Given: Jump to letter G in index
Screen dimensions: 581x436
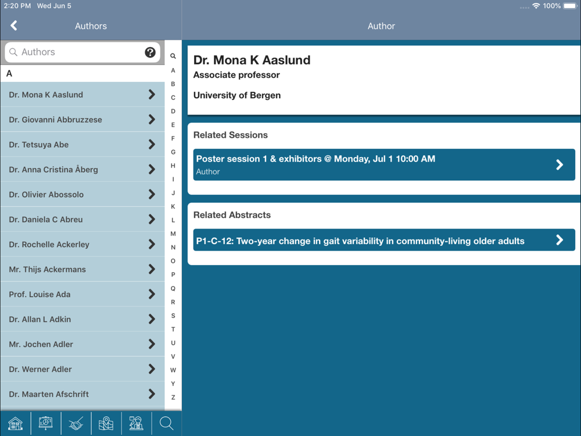Looking at the screenshot, I should click(x=173, y=152).
